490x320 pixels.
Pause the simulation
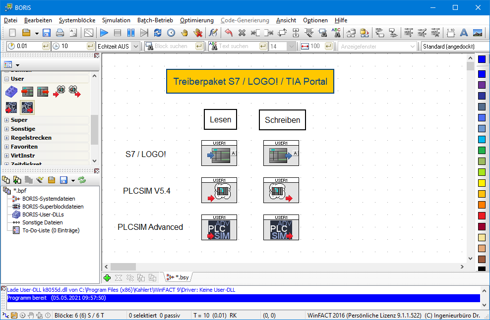click(x=131, y=33)
